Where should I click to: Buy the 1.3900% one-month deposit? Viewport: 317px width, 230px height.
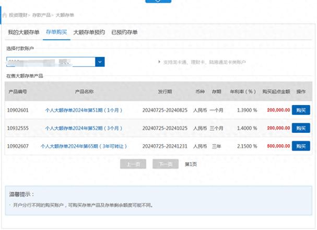[301, 110]
